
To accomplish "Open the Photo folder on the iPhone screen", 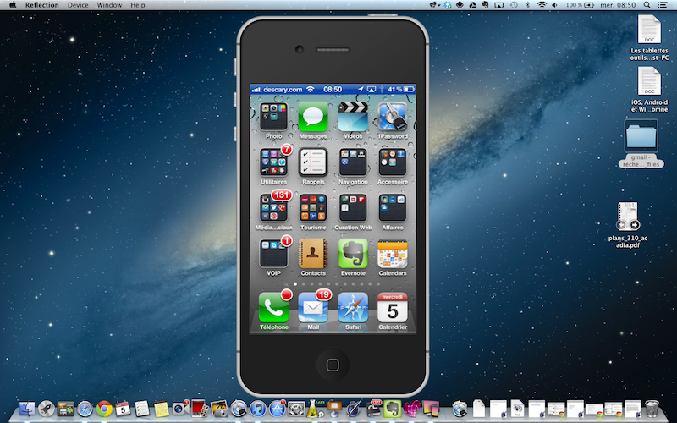I will click(273, 117).
